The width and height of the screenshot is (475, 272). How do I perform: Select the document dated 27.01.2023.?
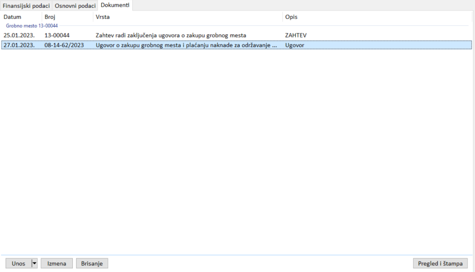pos(19,45)
